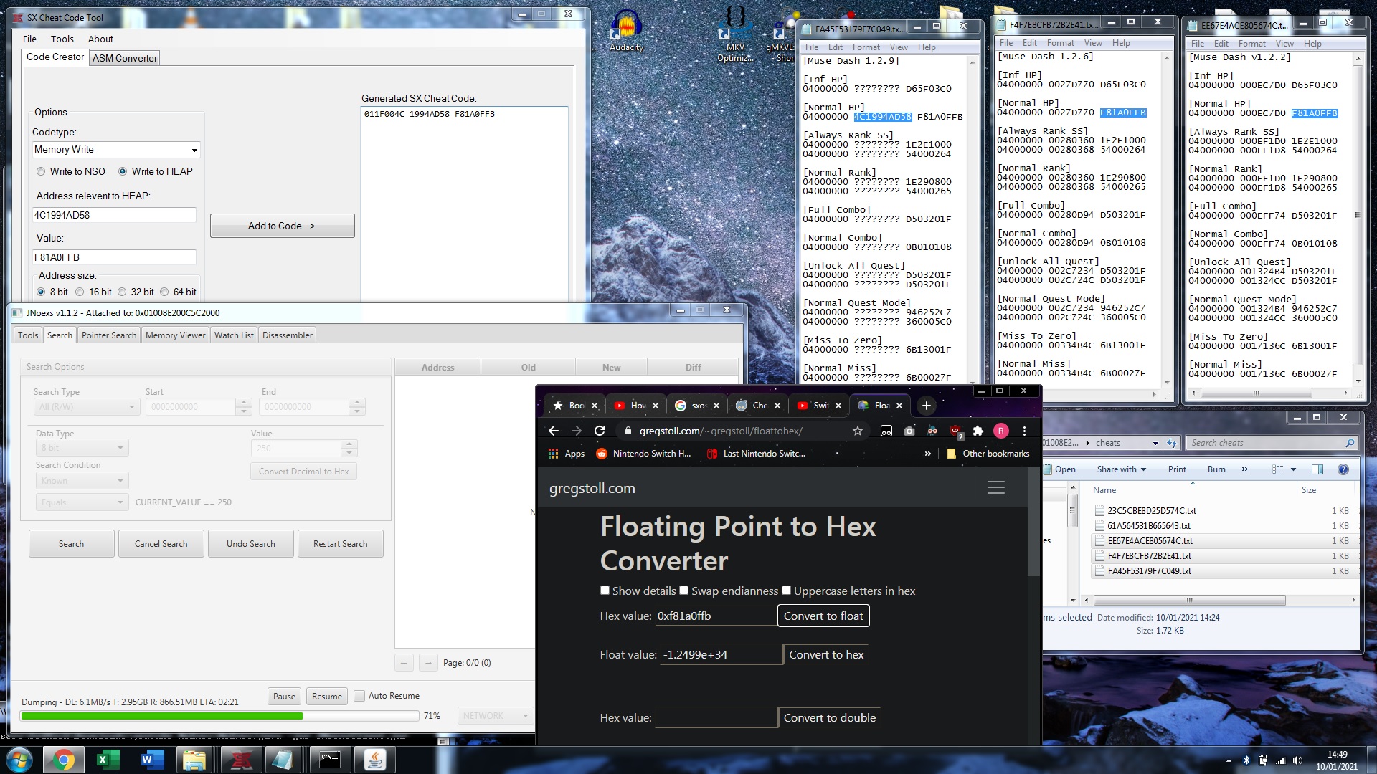Screen dimensions: 1377x774
Task: Open the Pointer Search tab in JNoexs
Action: 109,335
